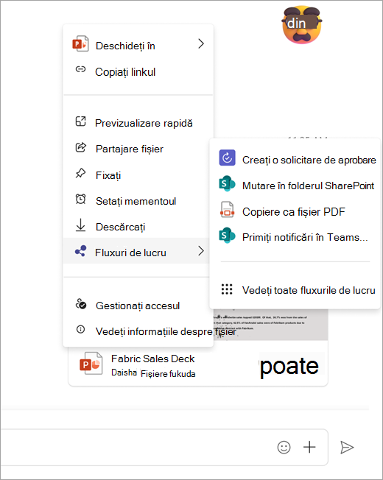Click the SharePoint icon for Mutare în folderul

[227, 183]
